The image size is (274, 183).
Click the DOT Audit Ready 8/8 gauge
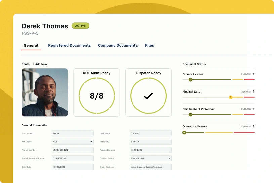click(96, 96)
